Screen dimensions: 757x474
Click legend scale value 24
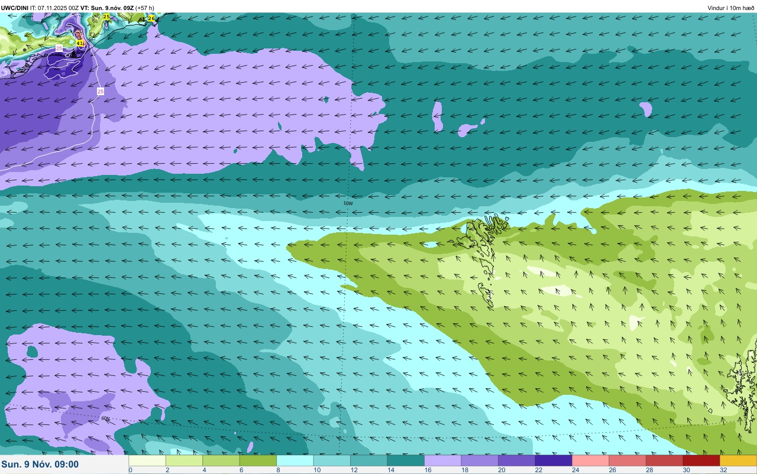pos(575,470)
